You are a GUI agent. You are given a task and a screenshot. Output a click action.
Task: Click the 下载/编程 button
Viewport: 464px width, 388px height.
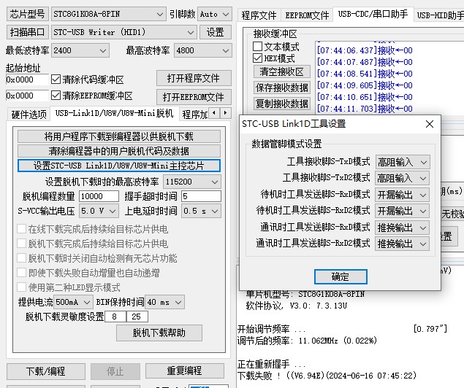pyautogui.click(x=46, y=371)
